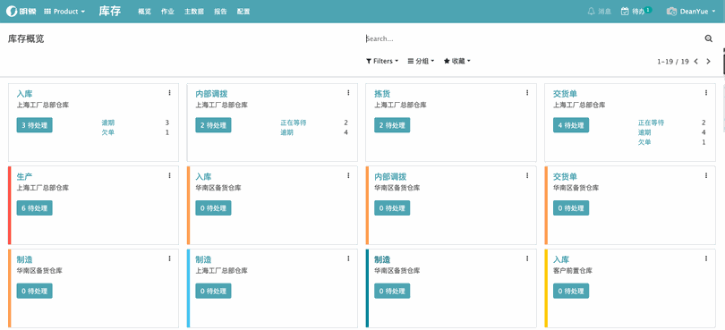Click the magnifier search icon
The width and height of the screenshot is (725, 330).
click(708, 38)
